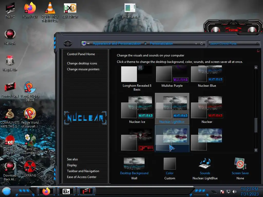Select the Nuclear: Blue theme
Image resolution: width=263 pixels, height=197 pixels.
207,77
